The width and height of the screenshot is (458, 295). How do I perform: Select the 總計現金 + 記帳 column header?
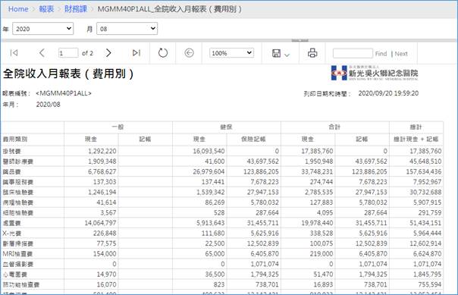coord(416,139)
